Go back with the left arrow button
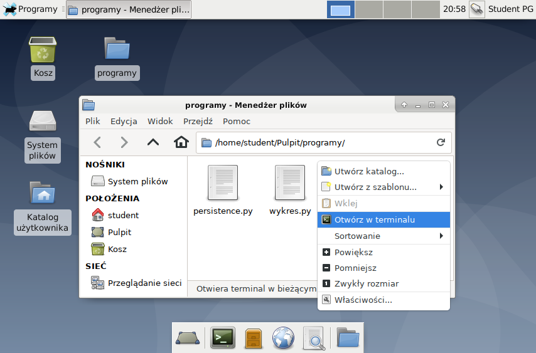This screenshot has height=353, width=536. click(x=97, y=142)
